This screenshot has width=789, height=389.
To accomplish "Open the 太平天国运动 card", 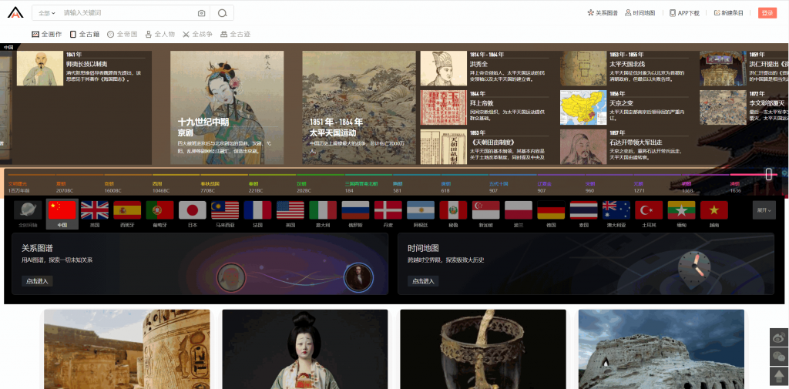I will (x=359, y=107).
